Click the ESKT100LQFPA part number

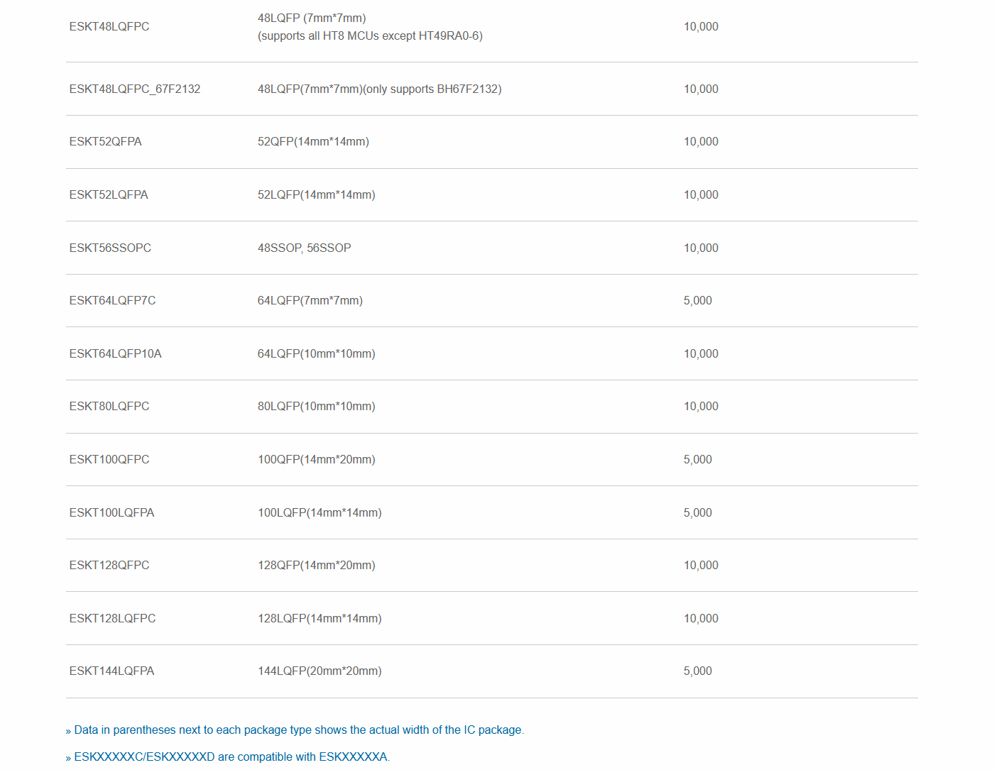pyautogui.click(x=111, y=513)
